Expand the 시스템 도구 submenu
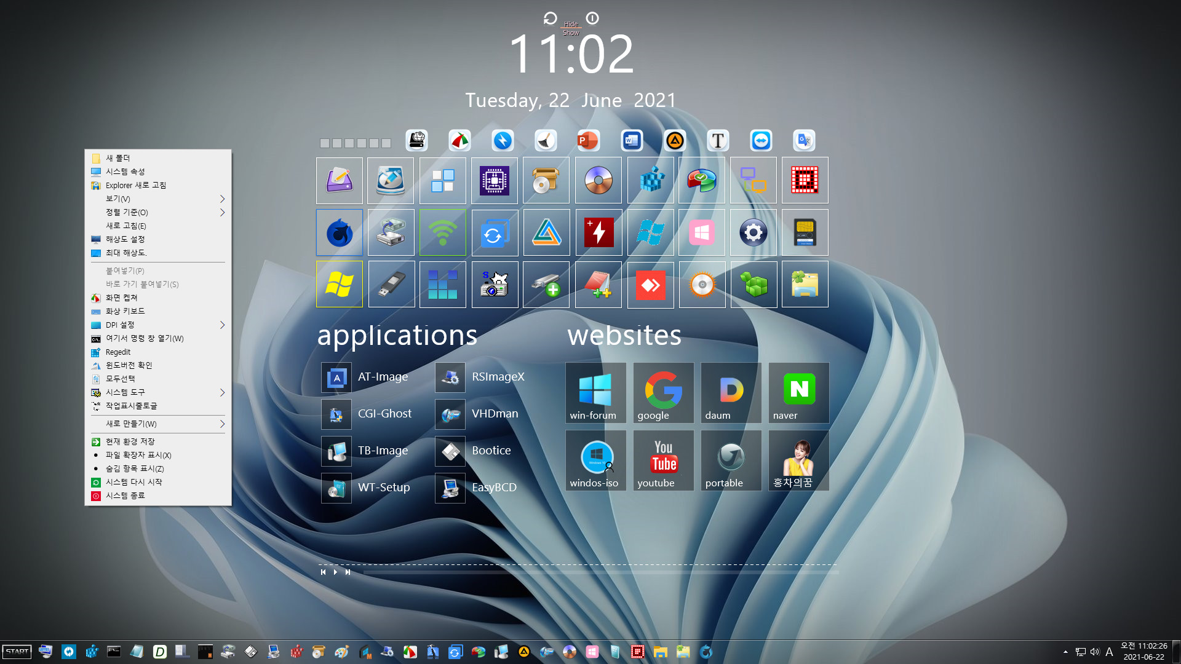 pyautogui.click(x=158, y=392)
